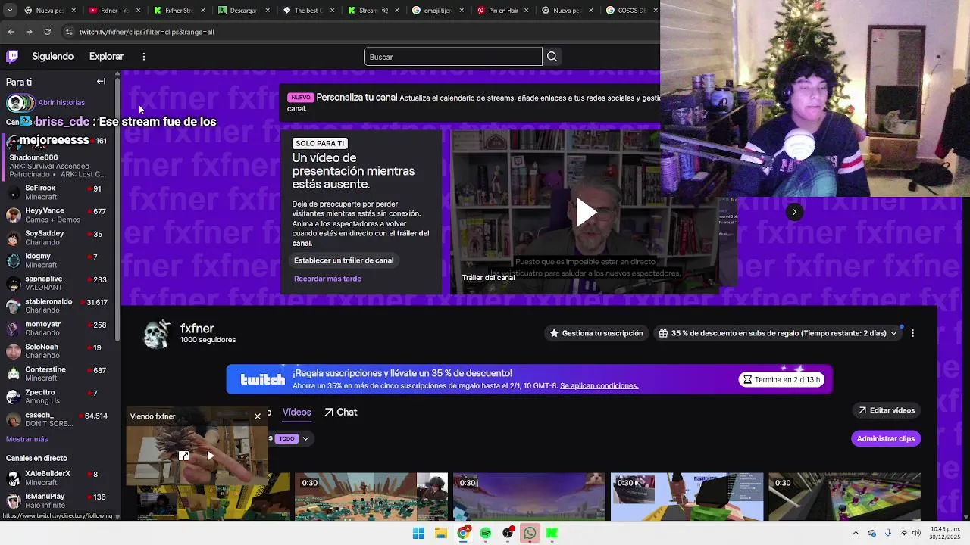Open Abrir historias stories link
970x545 pixels.
click(x=61, y=102)
